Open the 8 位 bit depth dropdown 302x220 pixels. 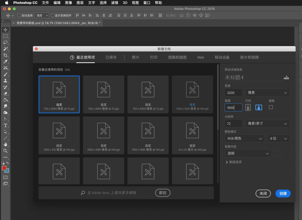pos(279,138)
